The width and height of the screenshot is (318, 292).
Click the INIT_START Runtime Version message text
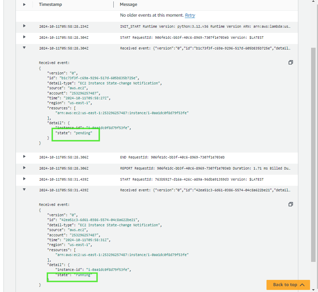tap(205, 26)
